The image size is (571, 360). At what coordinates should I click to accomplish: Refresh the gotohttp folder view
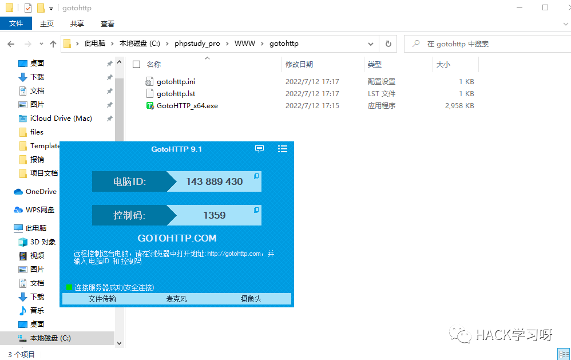click(x=388, y=43)
